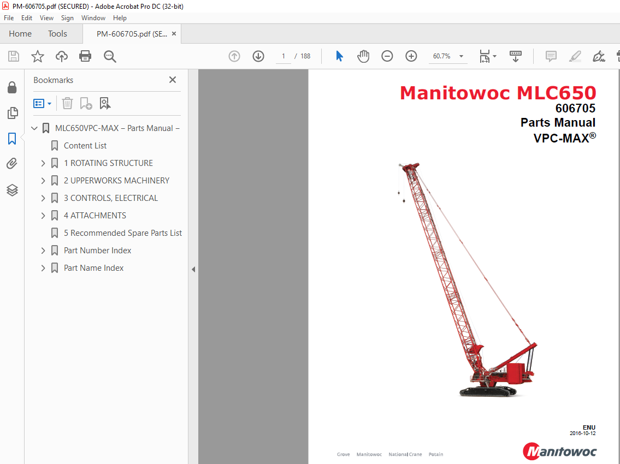Open Content List bookmark

tap(85, 145)
